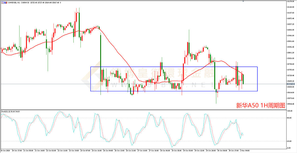Image resolution: width=297 pixels, height=153 pixels.
Task: Select the red 新华A50 1H周期图 annotation
Action: (260, 105)
